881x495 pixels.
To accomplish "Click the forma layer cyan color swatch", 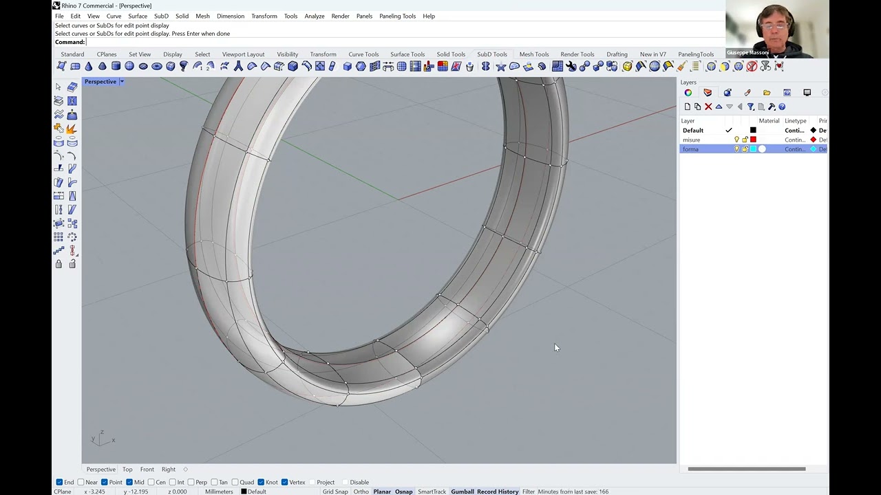I will click(753, 149).
